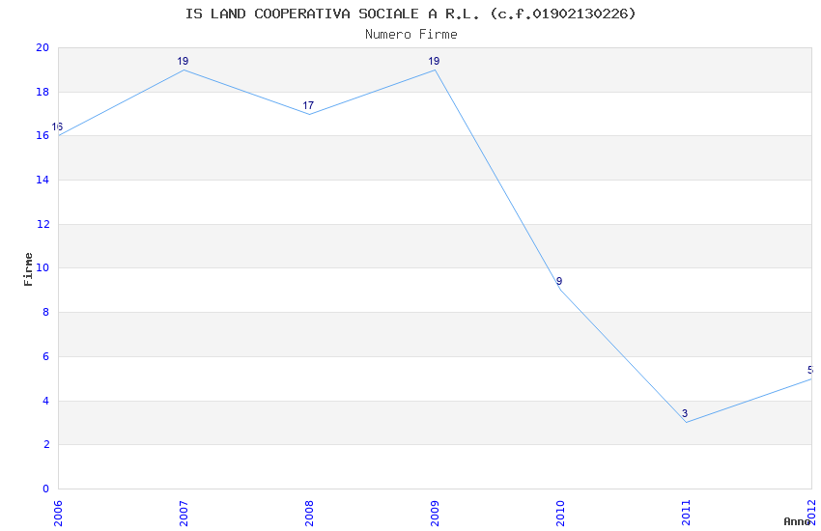This screenshot has height=531, width=821.
Task: Click the y-axis value 2
Action: click(x=46, y=445)
